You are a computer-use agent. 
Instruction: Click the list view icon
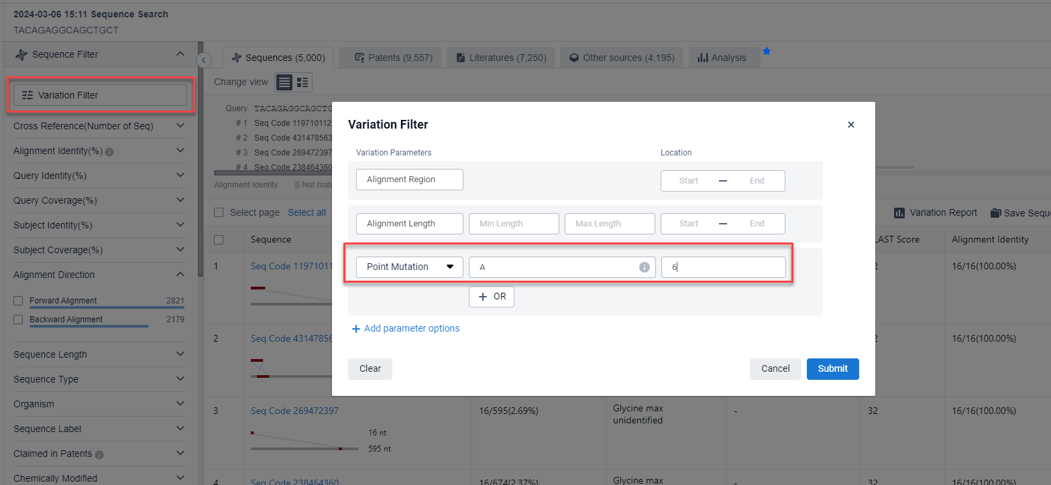click(284, 82)
